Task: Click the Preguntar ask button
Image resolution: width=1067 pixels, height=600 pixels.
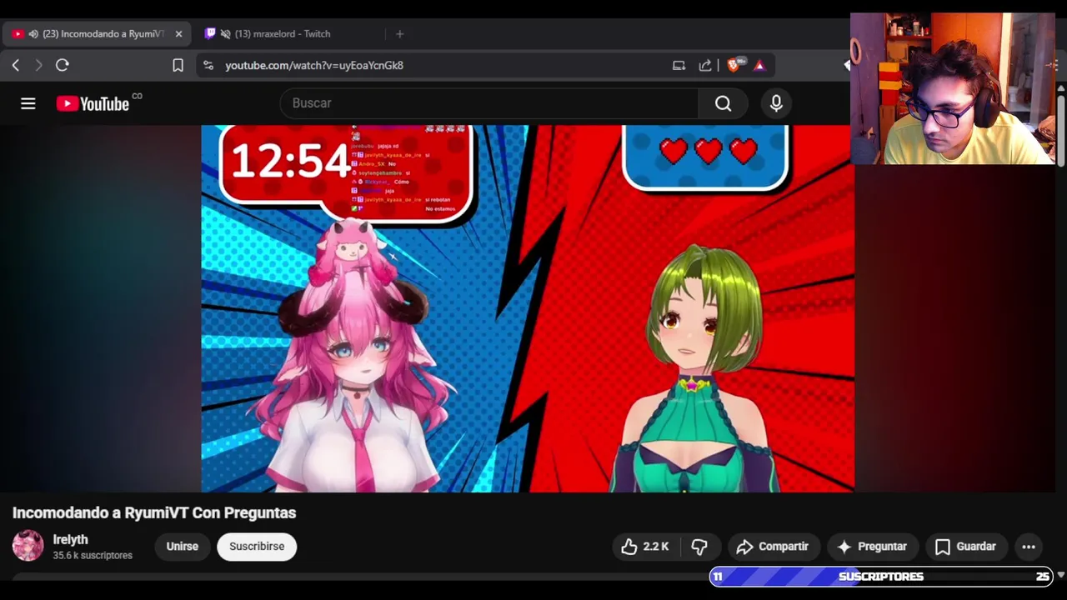Action: 873,547
